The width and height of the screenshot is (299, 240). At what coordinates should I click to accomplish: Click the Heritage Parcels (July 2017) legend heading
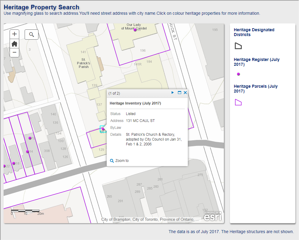tap(256, 89)
